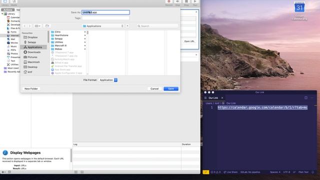The height and width of the screenshot is (180, 320).
Task: Change indentation via Spaces: 4 in the status bar
Action: click(275, 172)
